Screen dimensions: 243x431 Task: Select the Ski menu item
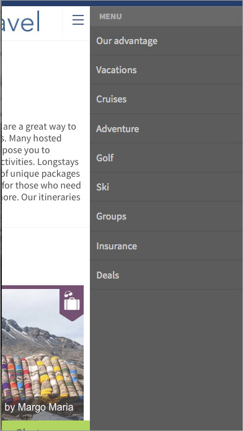pos(167,187)
